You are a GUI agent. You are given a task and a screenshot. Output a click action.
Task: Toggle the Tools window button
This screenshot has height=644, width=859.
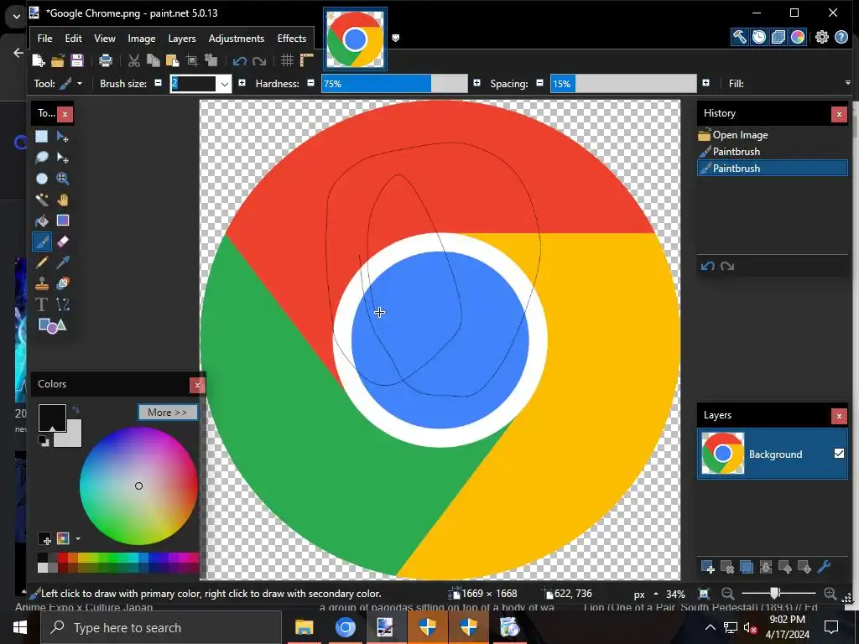coord(740,37)
